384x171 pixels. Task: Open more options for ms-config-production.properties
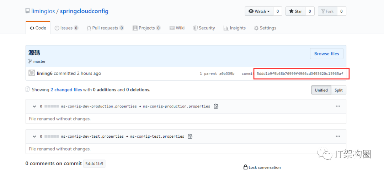(x=338, y=106)
